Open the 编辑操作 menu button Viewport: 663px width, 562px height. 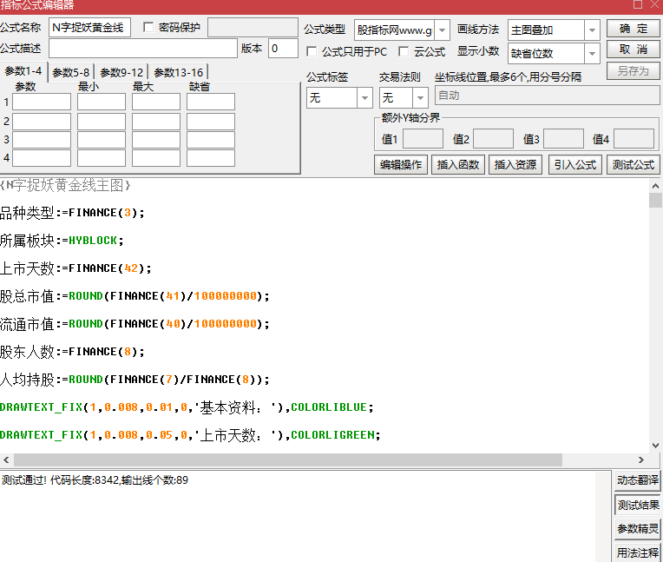(x=401, y=165)
